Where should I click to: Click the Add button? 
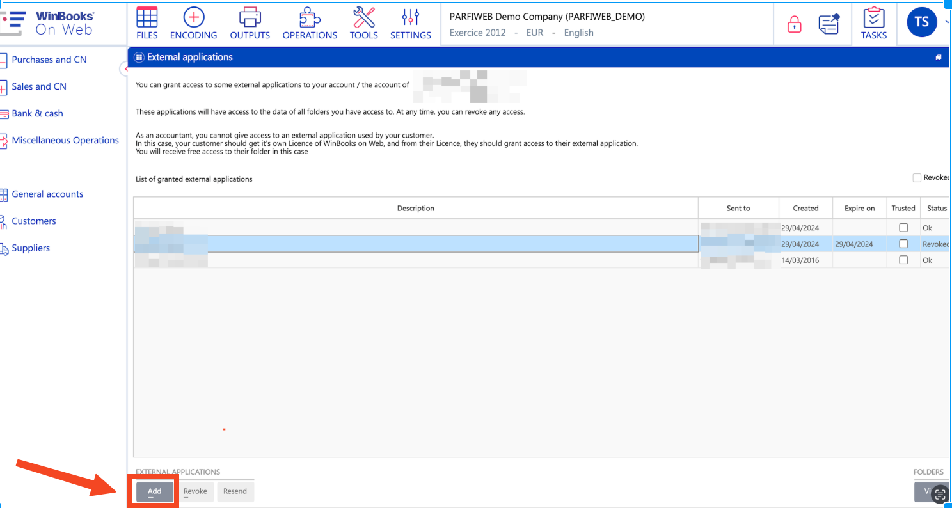point(154,491)
